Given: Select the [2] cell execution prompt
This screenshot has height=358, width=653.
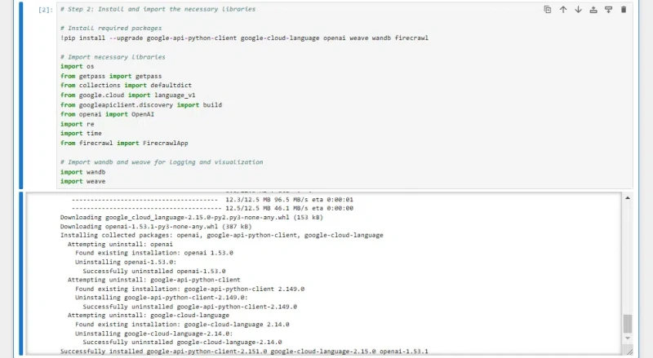Looking at the screenshot, I should 46,10.
